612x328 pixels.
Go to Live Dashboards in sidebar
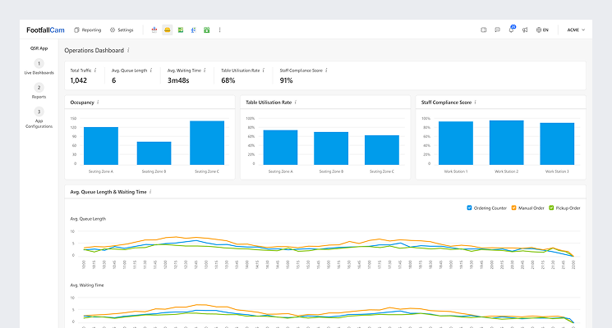coord(39,67)
